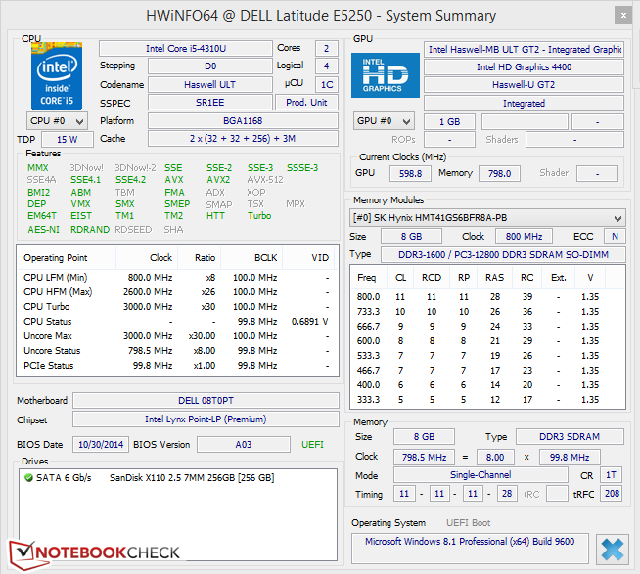Click the VID column header
Screen dimensions: 640x574
coord(308,258)
